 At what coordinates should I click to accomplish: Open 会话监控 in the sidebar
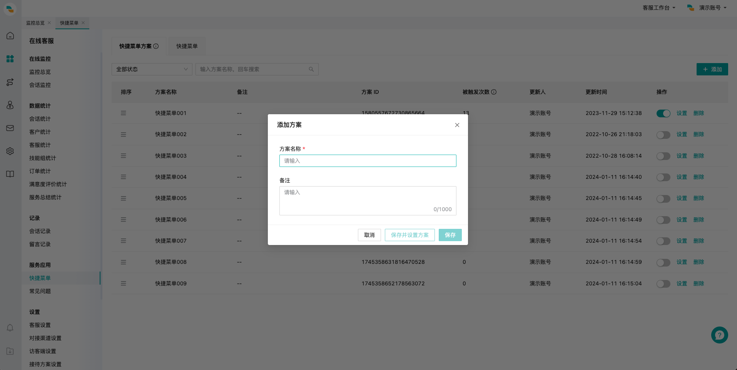tap(40, 85)
